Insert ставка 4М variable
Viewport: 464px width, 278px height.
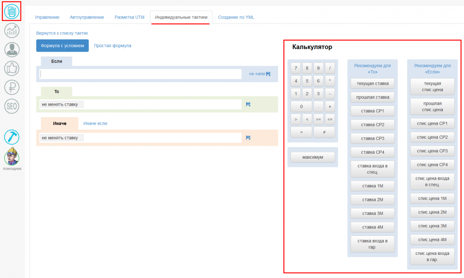click(x=372, y=227)
